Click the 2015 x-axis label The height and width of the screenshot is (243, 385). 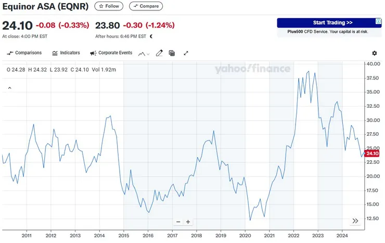tap(123, 236)
